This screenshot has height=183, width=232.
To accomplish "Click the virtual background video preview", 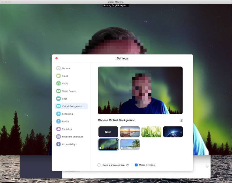I will tap(140, 91).
